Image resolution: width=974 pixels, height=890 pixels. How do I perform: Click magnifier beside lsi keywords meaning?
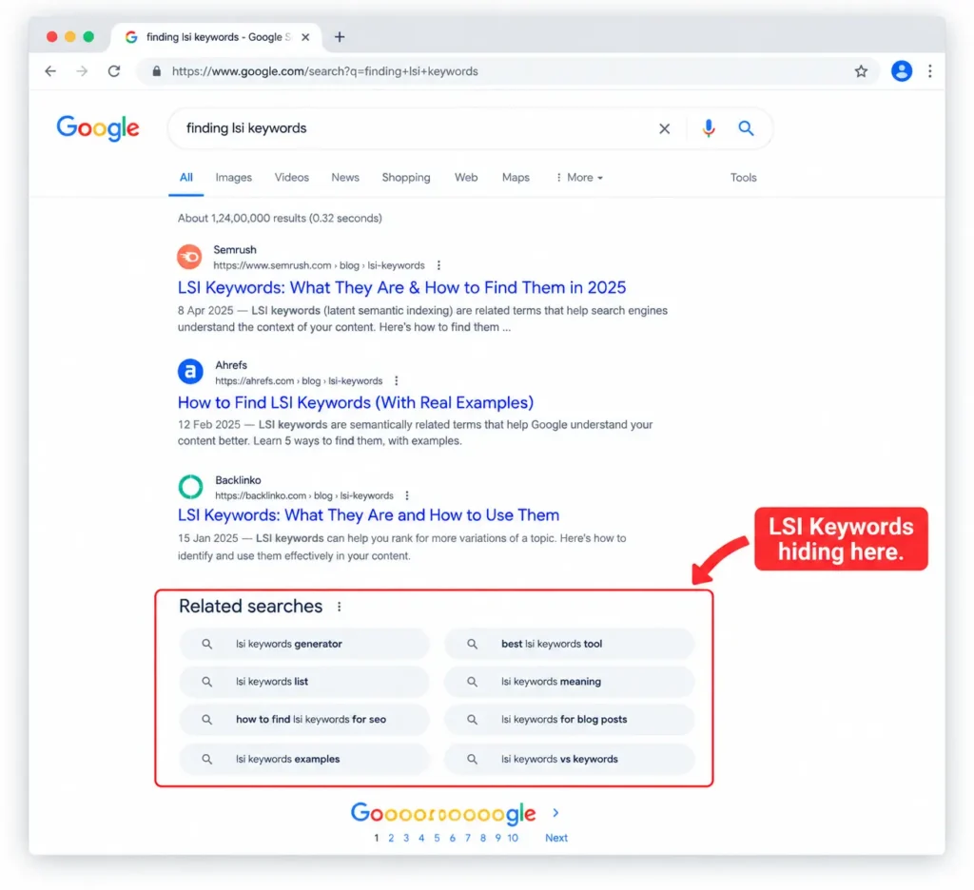[472, 682]
